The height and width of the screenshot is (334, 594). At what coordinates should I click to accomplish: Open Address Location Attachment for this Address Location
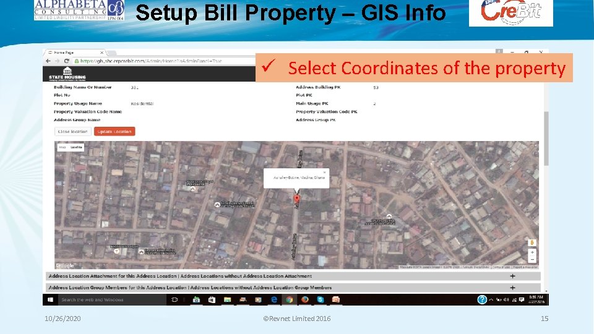(113, 276)
